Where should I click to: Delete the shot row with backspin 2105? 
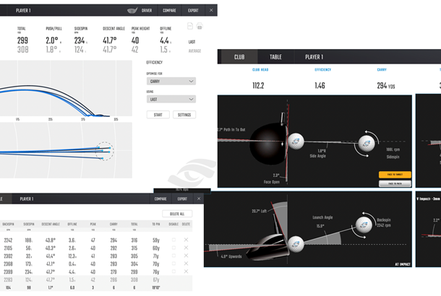click(186, 248)
